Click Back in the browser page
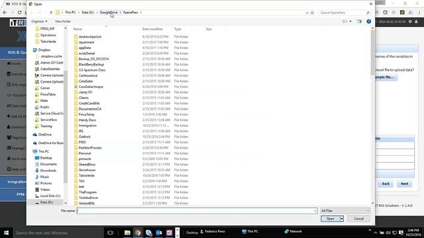The image size is (424, 238). 386,184
